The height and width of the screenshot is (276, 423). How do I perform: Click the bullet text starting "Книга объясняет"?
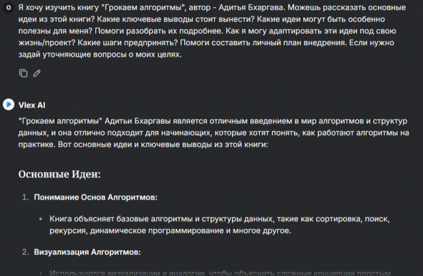[x=218, y=224]
